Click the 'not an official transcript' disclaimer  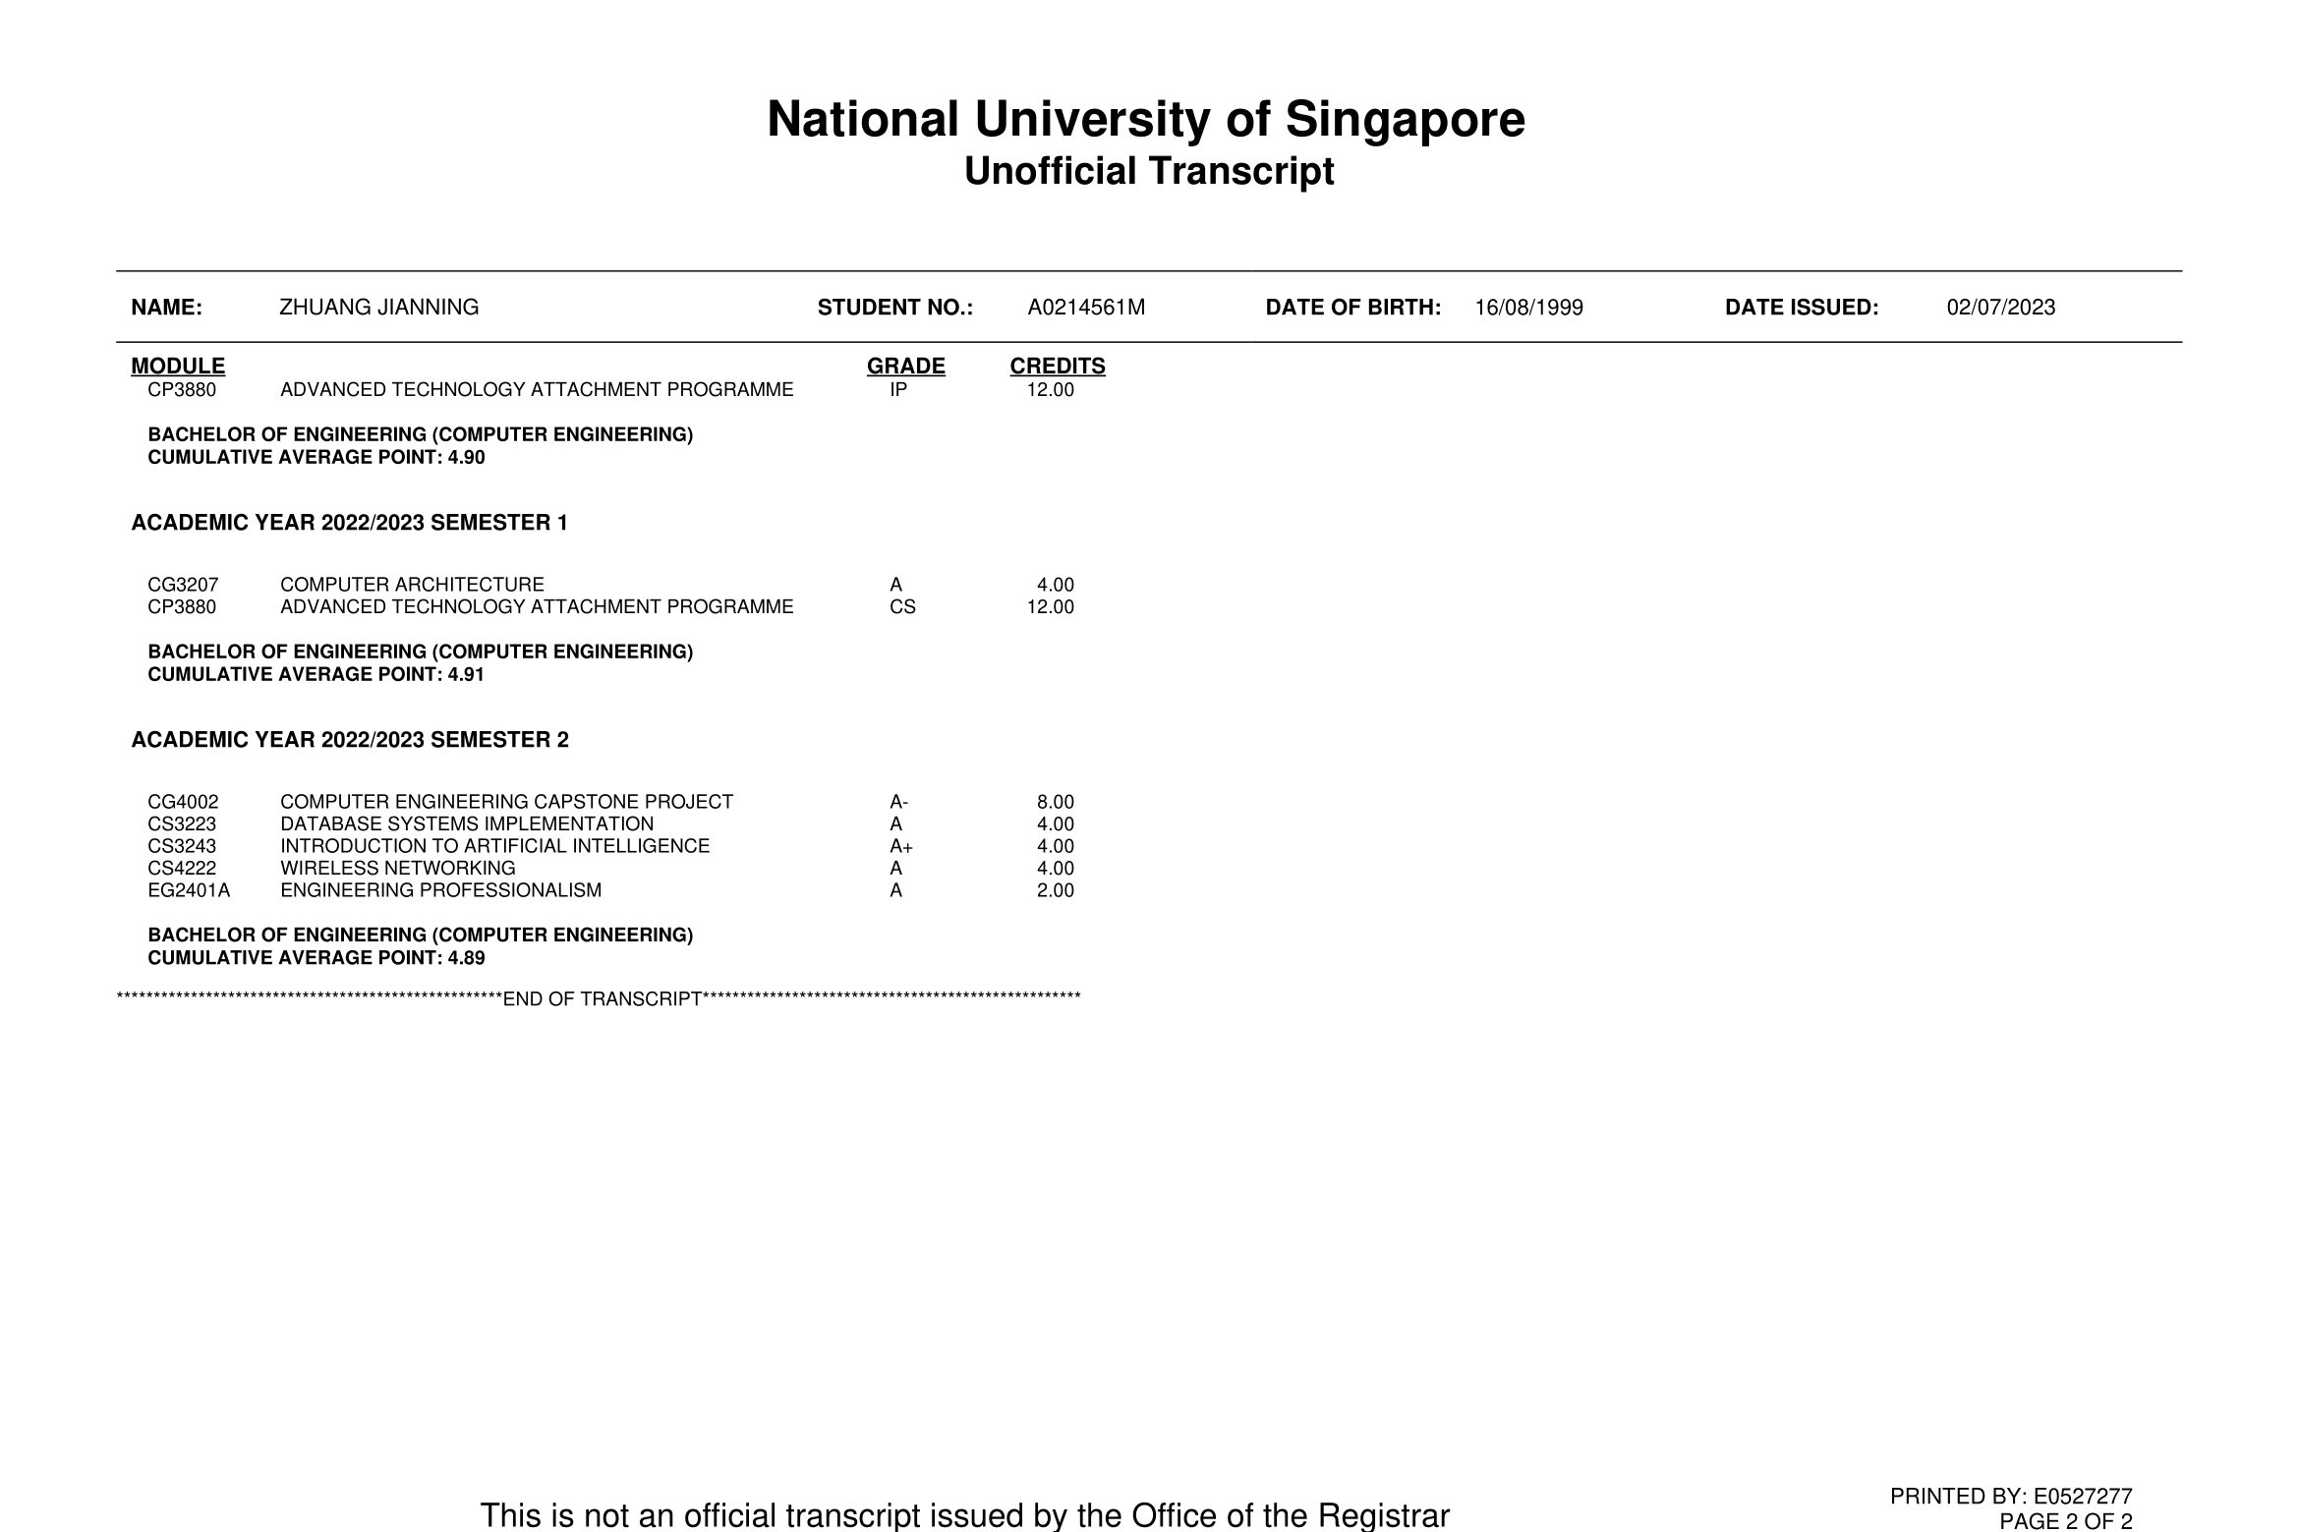pyautogui.click(x=964, y=1515)
